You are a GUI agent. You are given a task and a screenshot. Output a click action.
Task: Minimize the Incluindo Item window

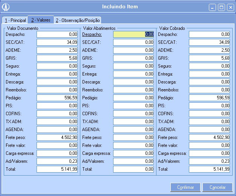coord(213,7)
